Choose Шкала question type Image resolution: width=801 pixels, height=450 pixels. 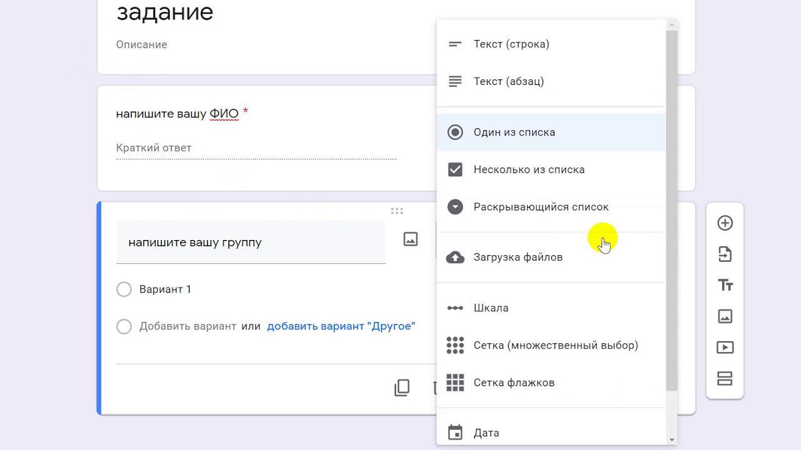point(491,308)
